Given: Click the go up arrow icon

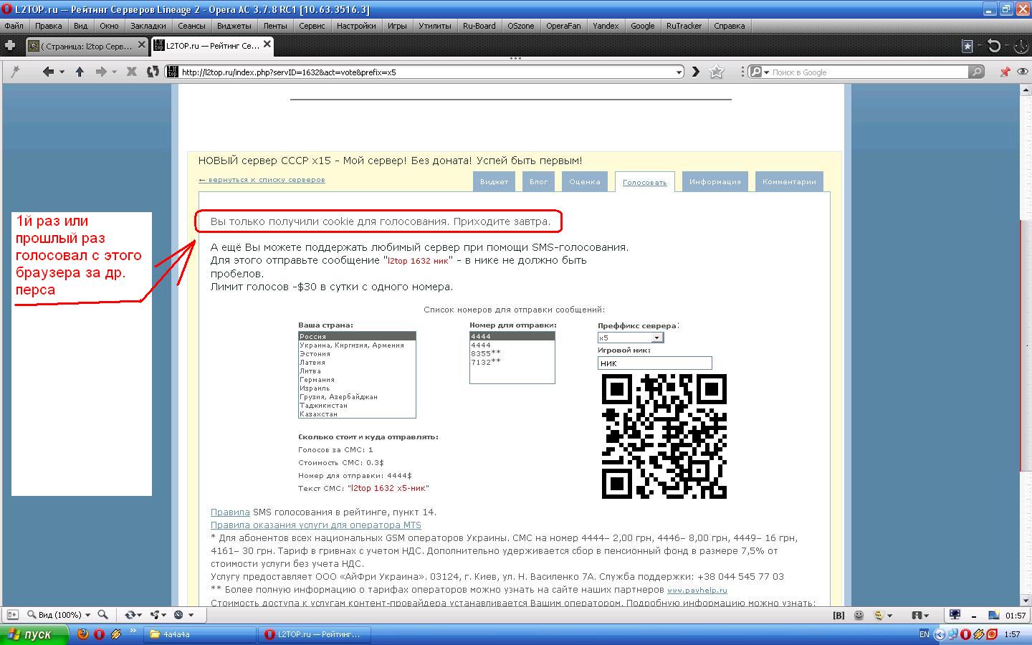Looking at the screenshot, I should click(80, 72).
